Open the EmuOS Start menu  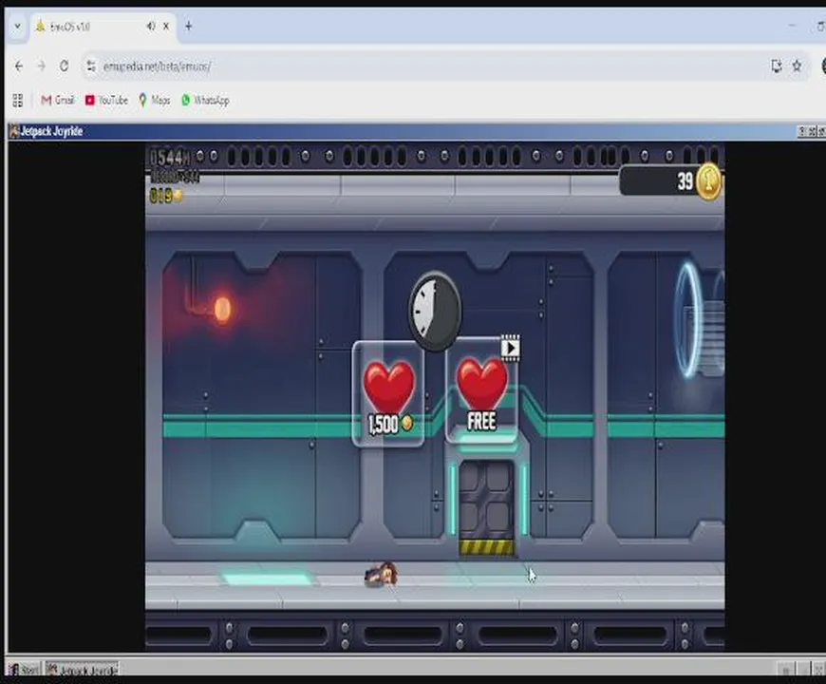click(x=25, y=670)
